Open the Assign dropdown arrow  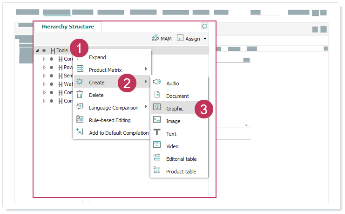[205, 39]
